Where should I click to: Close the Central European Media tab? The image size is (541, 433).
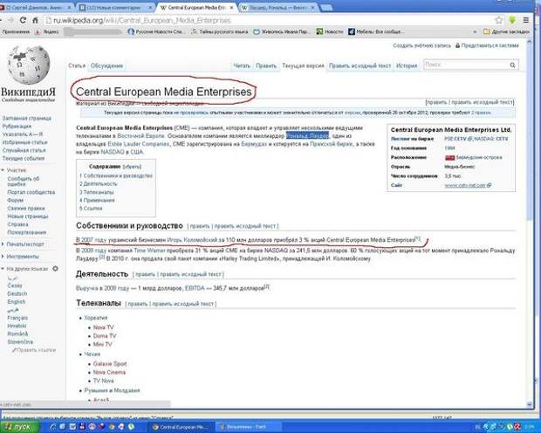(231, 7)
